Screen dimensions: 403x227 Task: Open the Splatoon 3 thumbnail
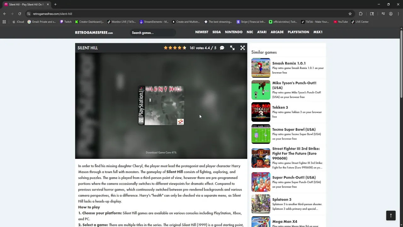coord(261,204)
